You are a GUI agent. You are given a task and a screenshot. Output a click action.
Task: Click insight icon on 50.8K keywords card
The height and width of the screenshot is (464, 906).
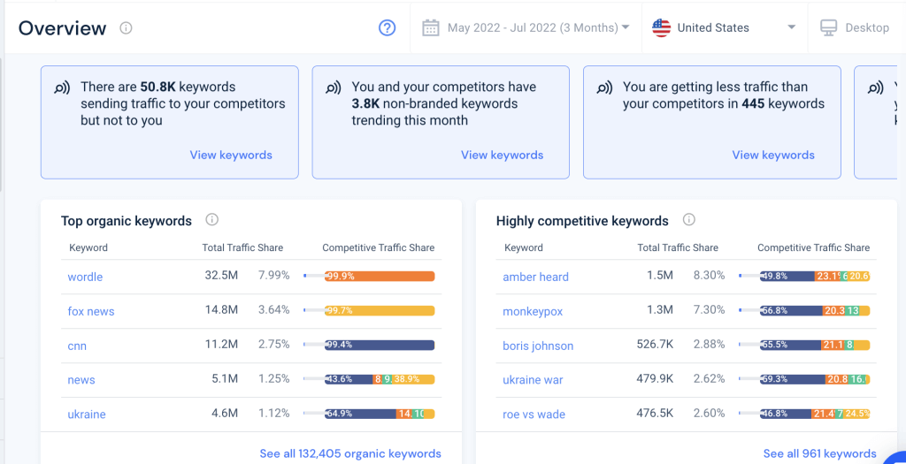[62, 88]
